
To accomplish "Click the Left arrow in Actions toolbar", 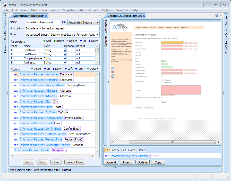I will [66, 69].
